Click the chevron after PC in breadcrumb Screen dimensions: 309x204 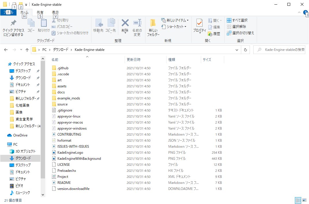coord(50,50)
